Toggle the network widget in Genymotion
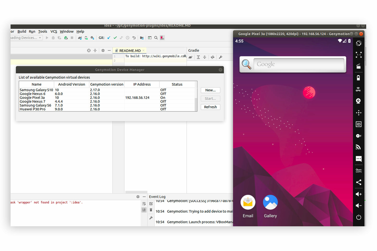 click(x=358, y=147)
